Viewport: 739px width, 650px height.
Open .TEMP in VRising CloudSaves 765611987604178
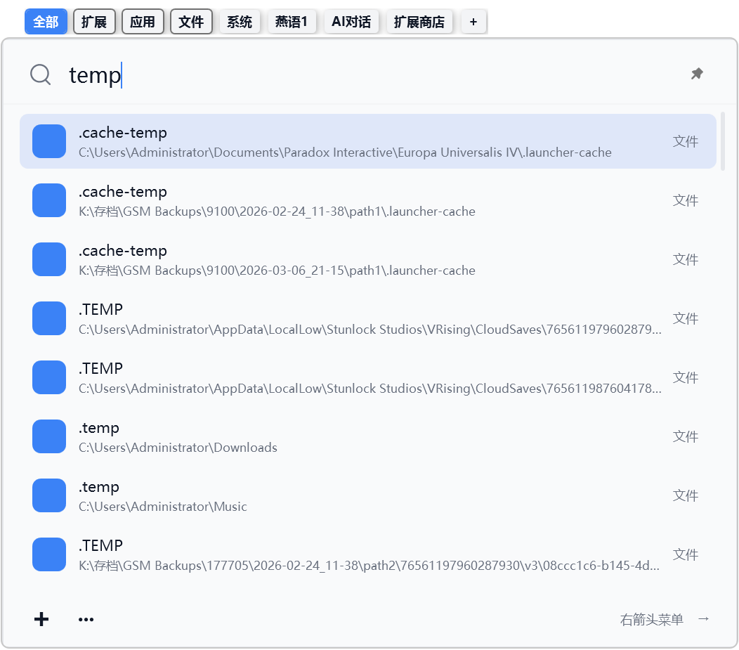coord(367,377)
